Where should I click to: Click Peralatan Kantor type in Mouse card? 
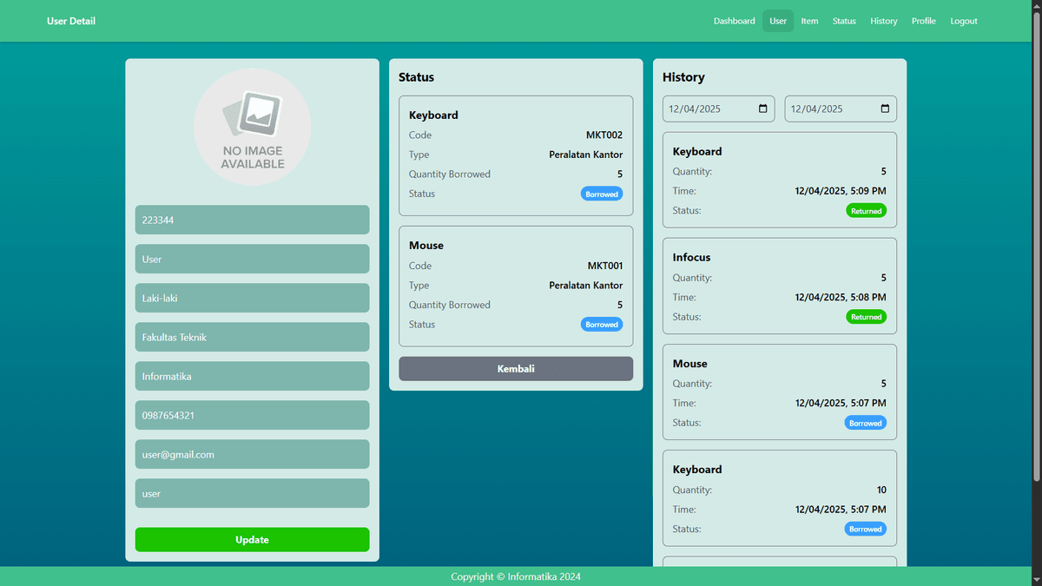tap(586, 285)
